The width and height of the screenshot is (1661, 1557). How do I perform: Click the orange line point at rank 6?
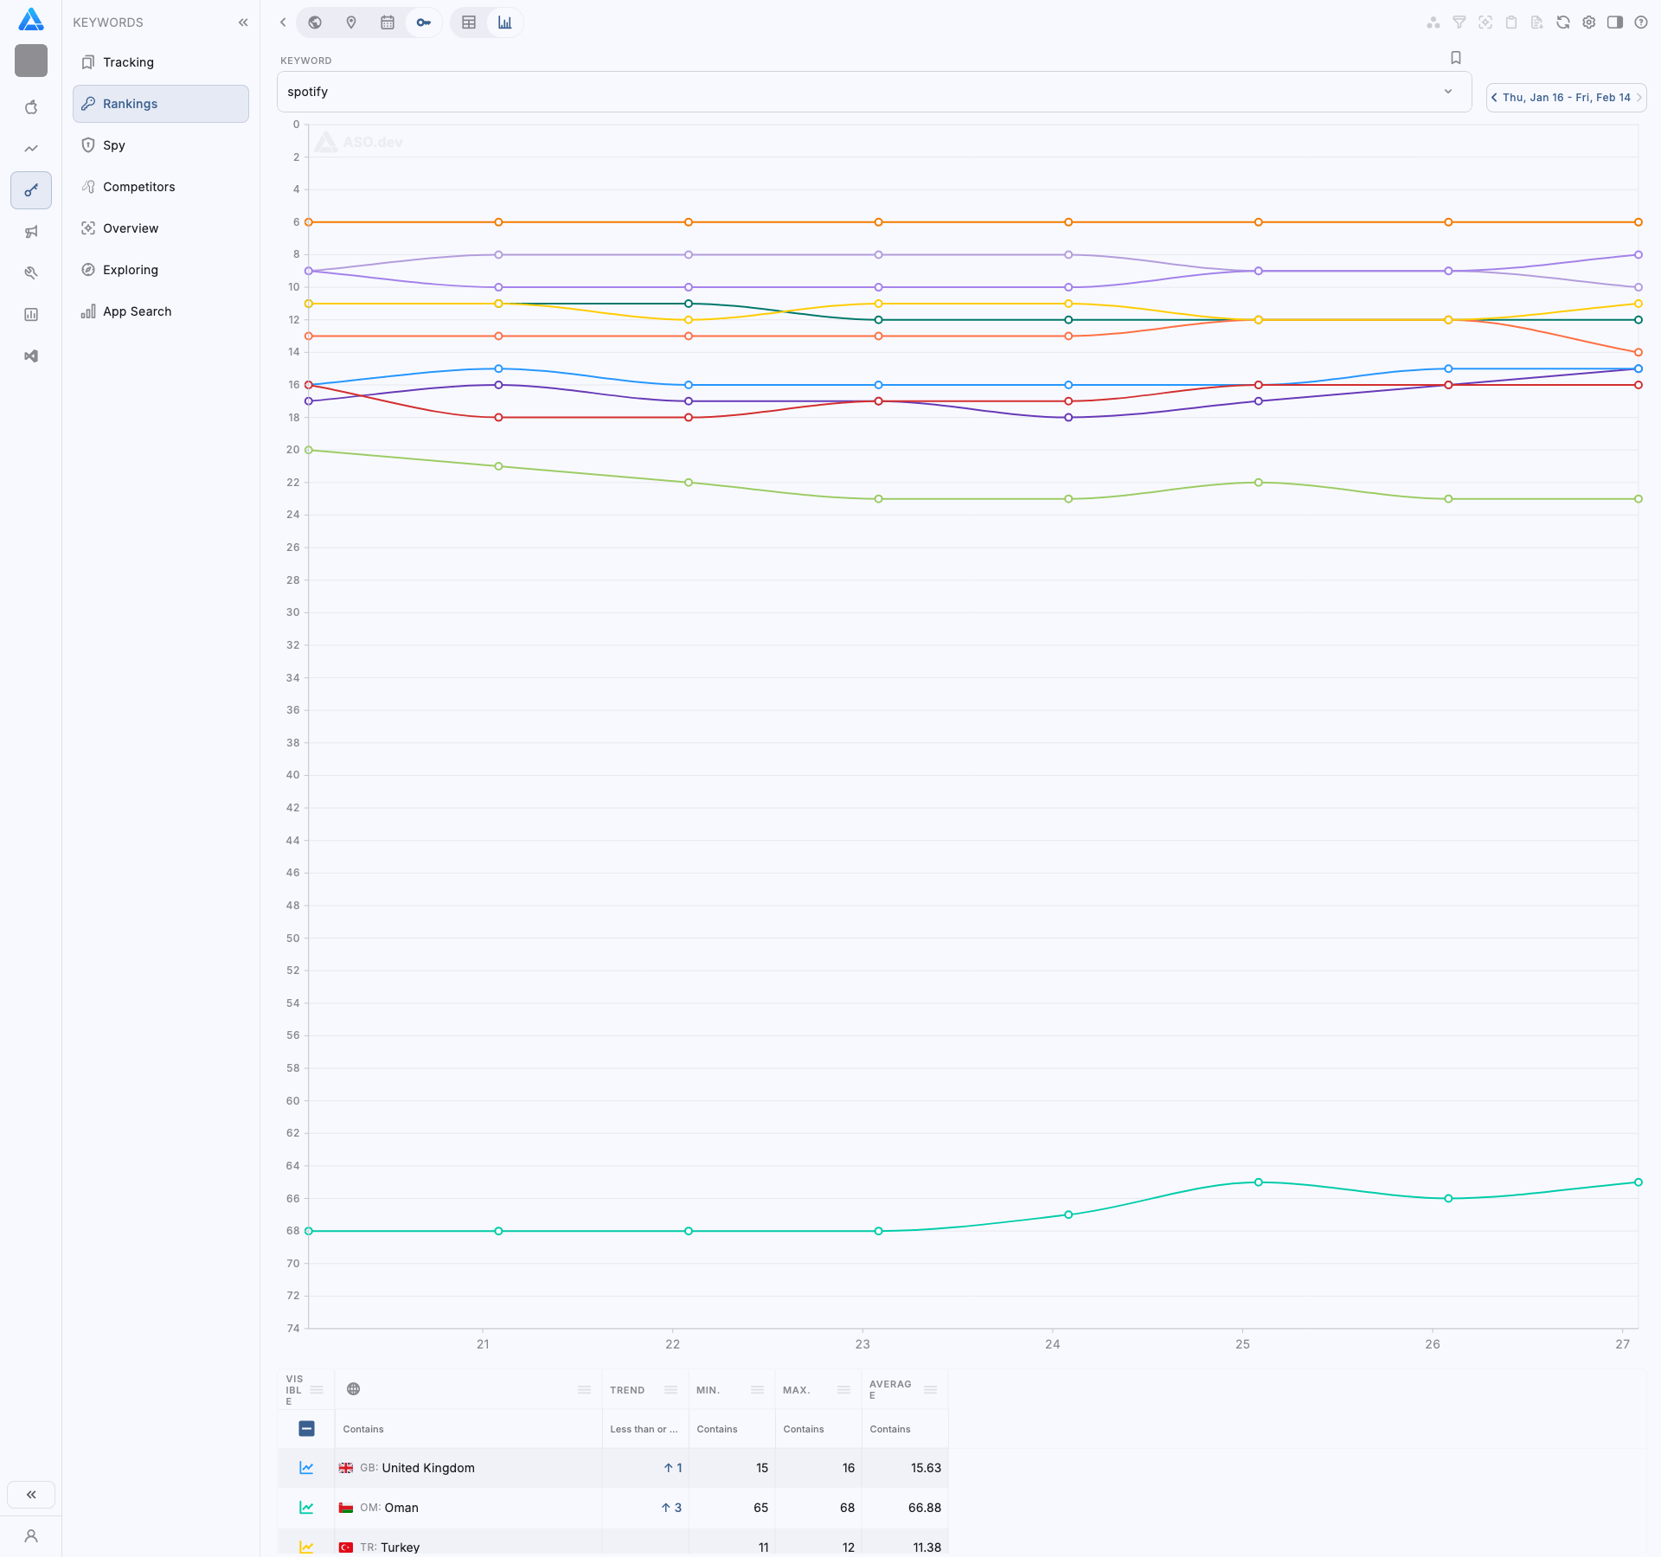click(x=878, y=222)
